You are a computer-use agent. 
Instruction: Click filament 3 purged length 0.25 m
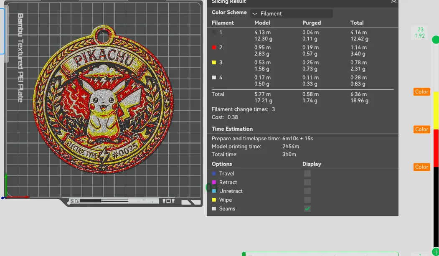point(310,62)
